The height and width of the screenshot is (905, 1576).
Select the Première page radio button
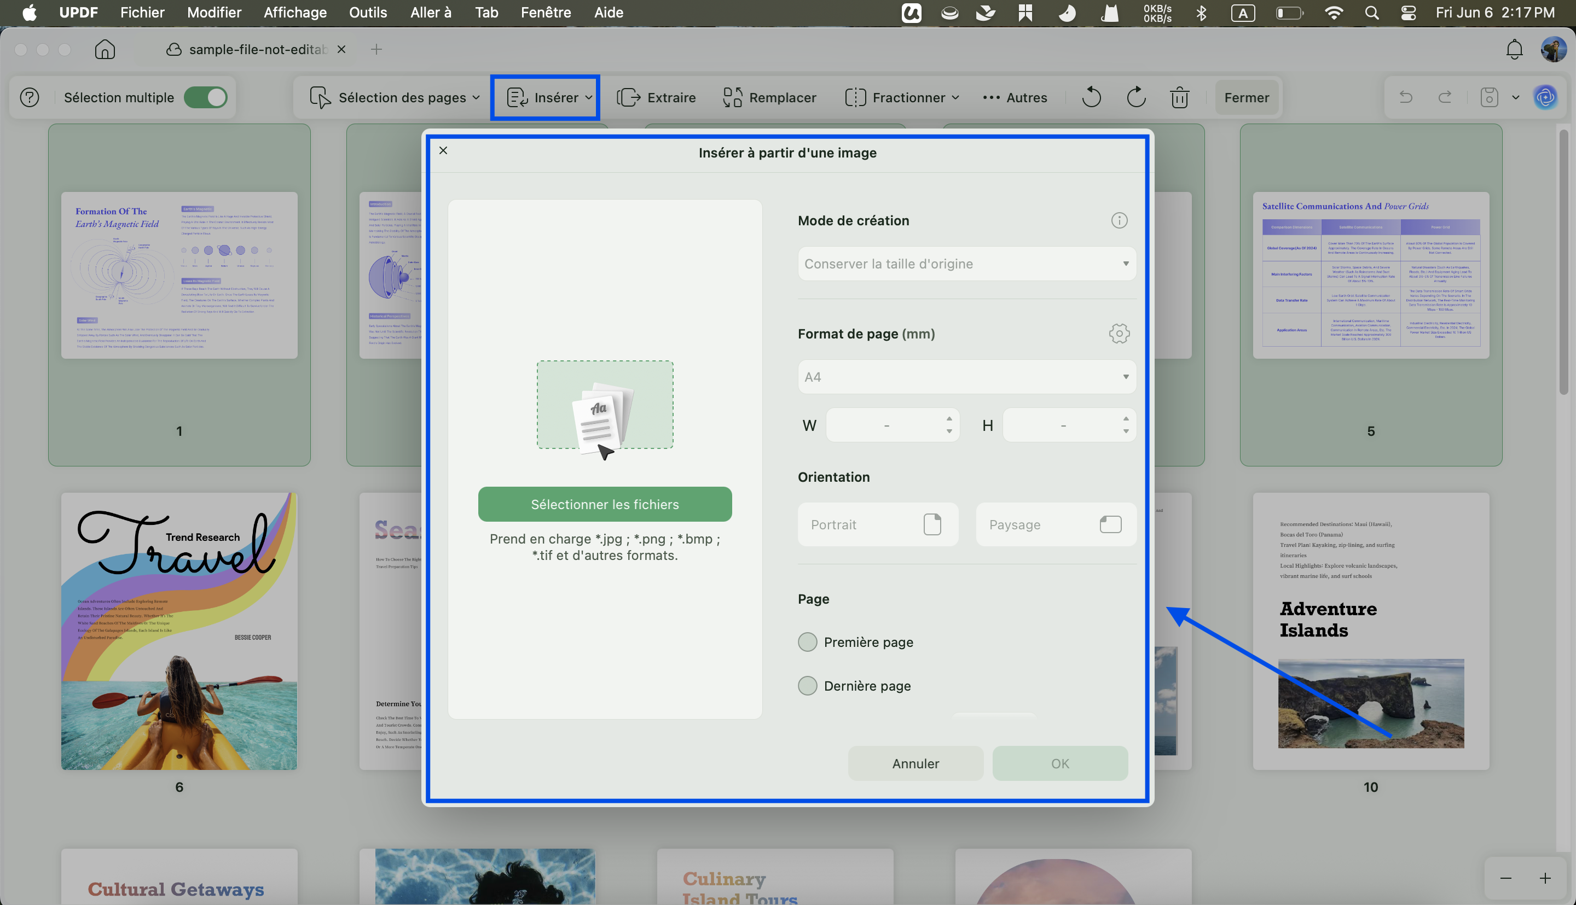807,642
